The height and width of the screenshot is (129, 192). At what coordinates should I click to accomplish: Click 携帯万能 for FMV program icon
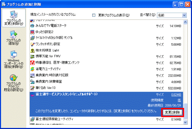coord(32,57)
